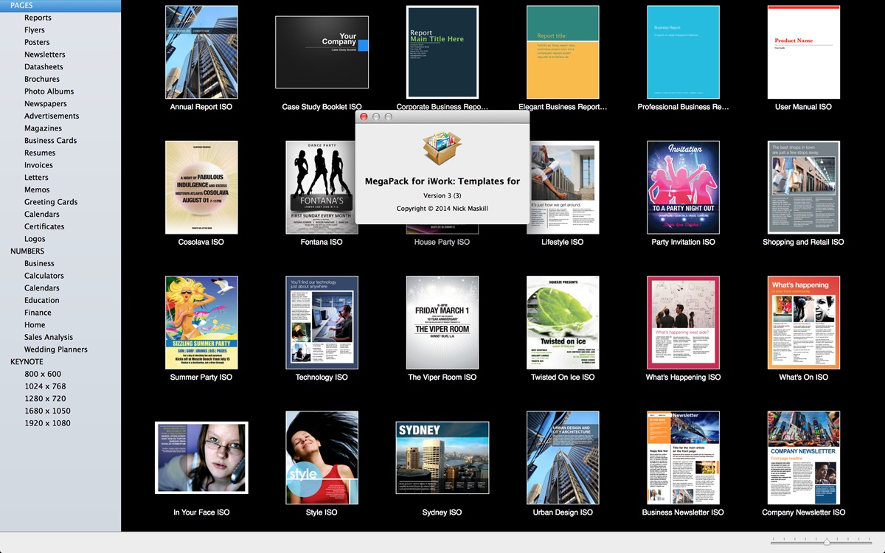885x553 pixels.
Task: Click the Copyright 2014 Nick Maskill text
Action: click(442, 209)
